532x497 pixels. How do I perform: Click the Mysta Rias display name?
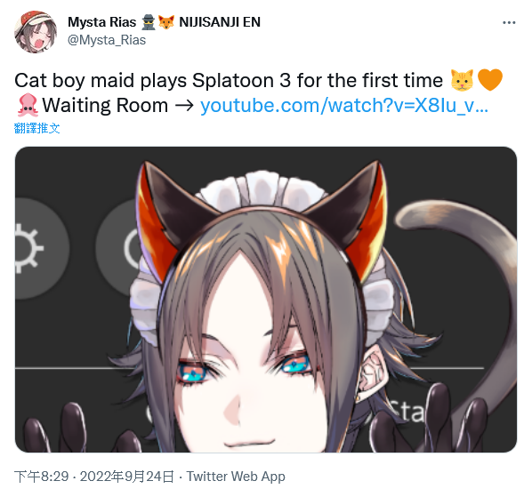tap(101, 22)
